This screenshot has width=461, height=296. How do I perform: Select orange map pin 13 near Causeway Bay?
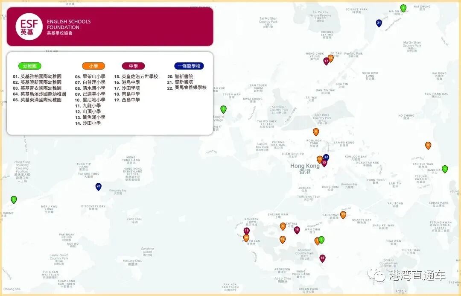[343, 215]
